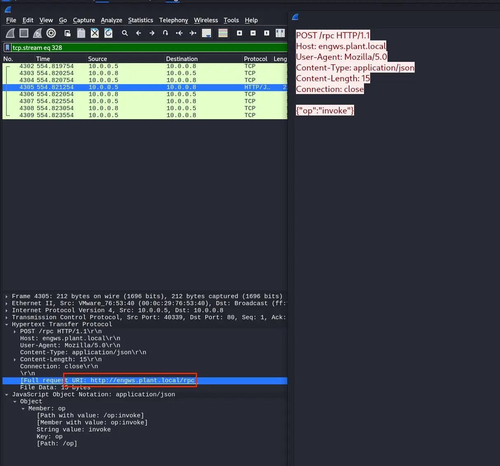Viewport: 500px width, 466px height.
Task: Open a capture file icon
Action: (x=68, y=33)
